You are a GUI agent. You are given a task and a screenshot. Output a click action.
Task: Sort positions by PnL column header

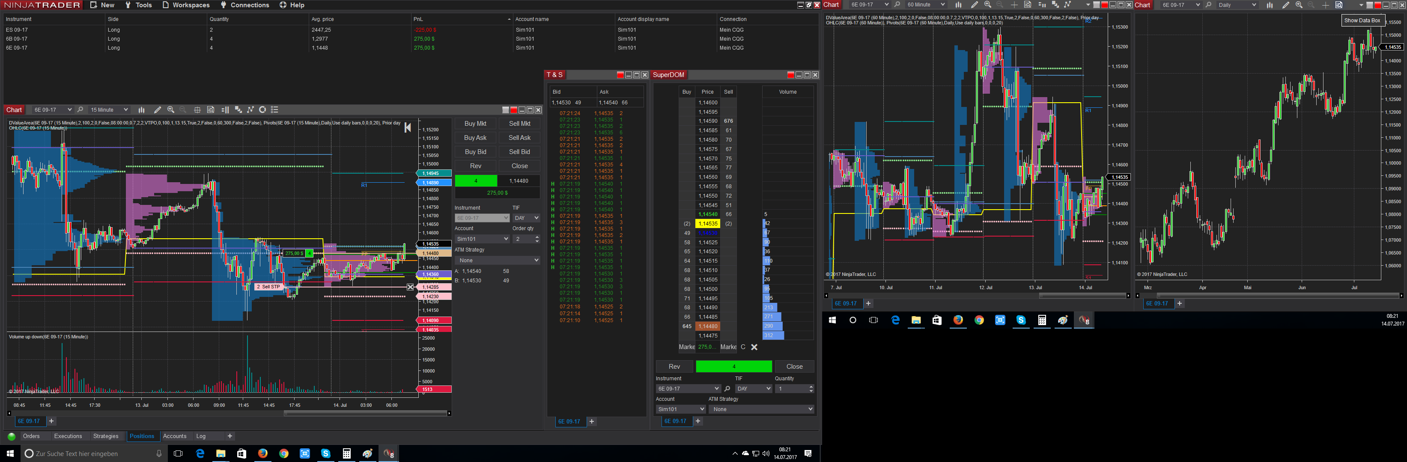tap(462, 19)
